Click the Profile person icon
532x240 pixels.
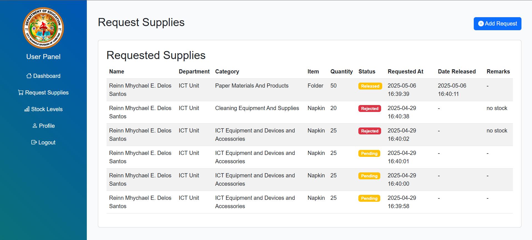click(35, 126)
